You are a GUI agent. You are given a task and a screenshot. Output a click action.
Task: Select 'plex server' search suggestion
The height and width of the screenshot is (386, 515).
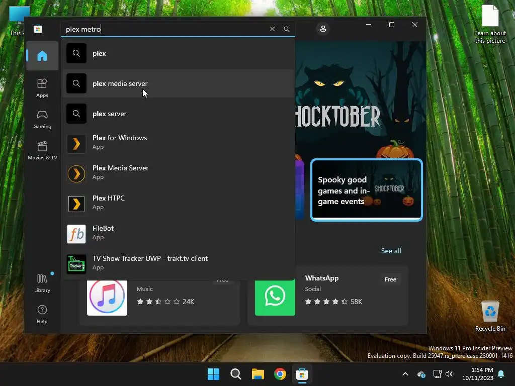pyautogui.click(x=178, y=114)
